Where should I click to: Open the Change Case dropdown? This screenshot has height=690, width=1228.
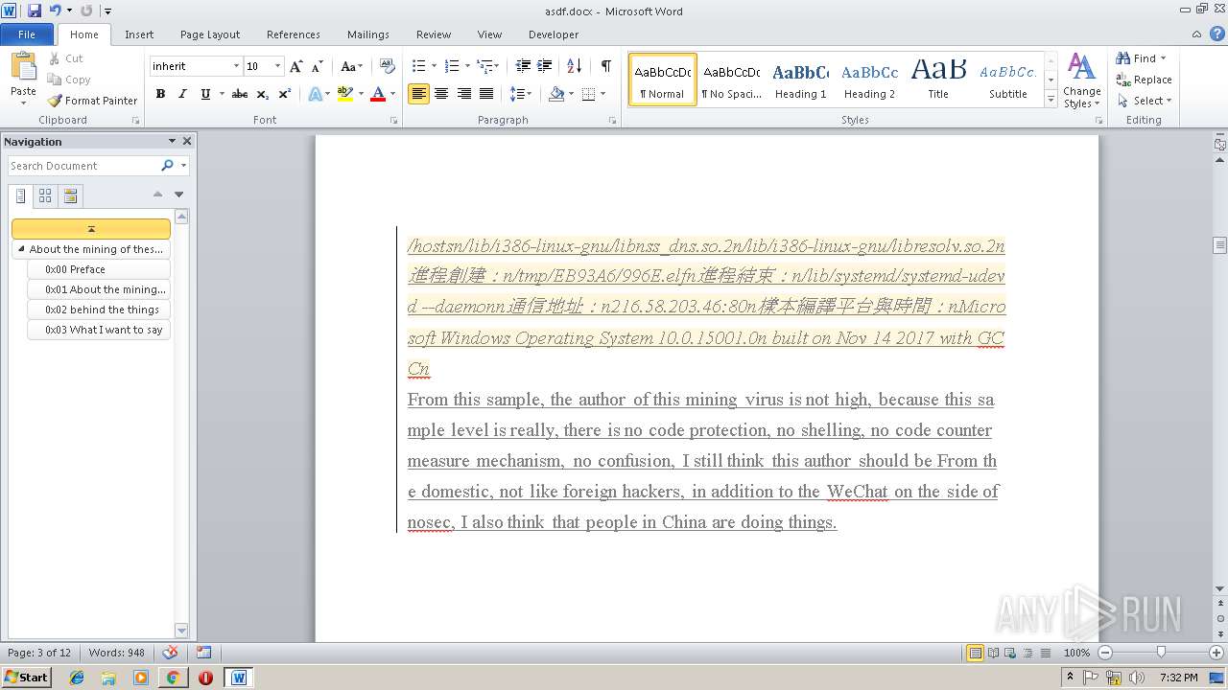click(x=351, y=66)
